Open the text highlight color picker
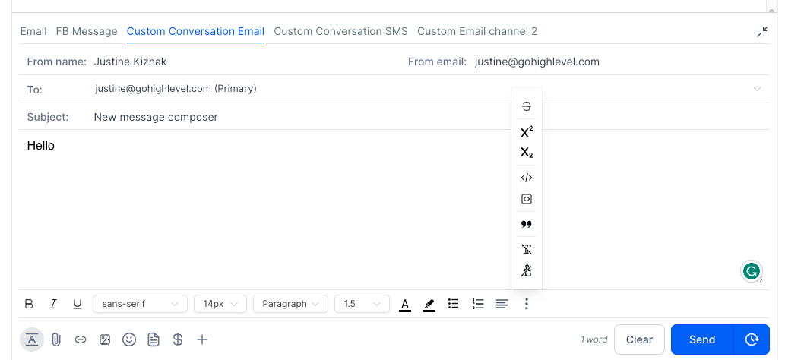 pyautogui.click(x=429, y=304)
